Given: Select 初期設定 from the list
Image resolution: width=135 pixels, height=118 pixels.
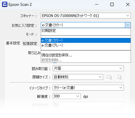Looking at the screenshot, I should click(86, 31).
